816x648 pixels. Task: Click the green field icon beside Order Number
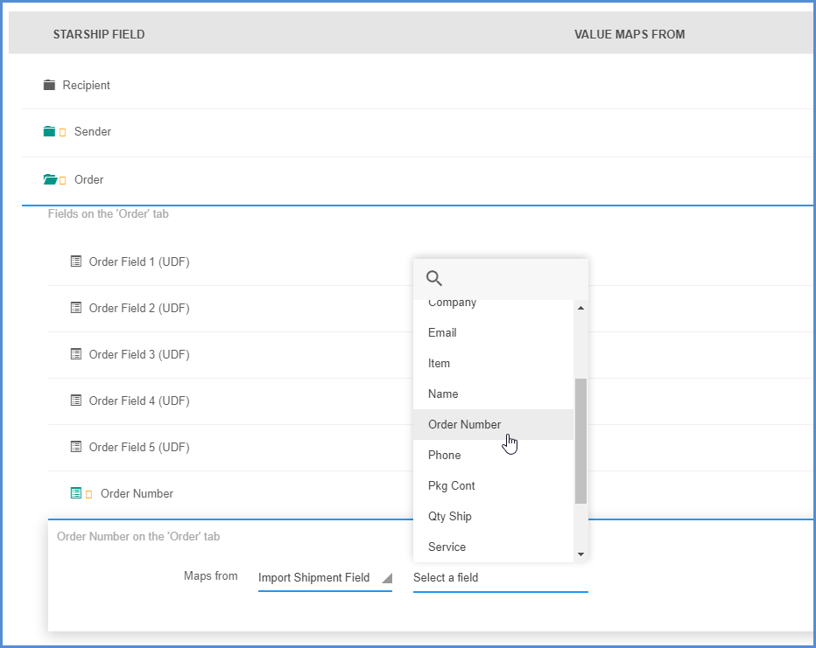click(76, 492)
